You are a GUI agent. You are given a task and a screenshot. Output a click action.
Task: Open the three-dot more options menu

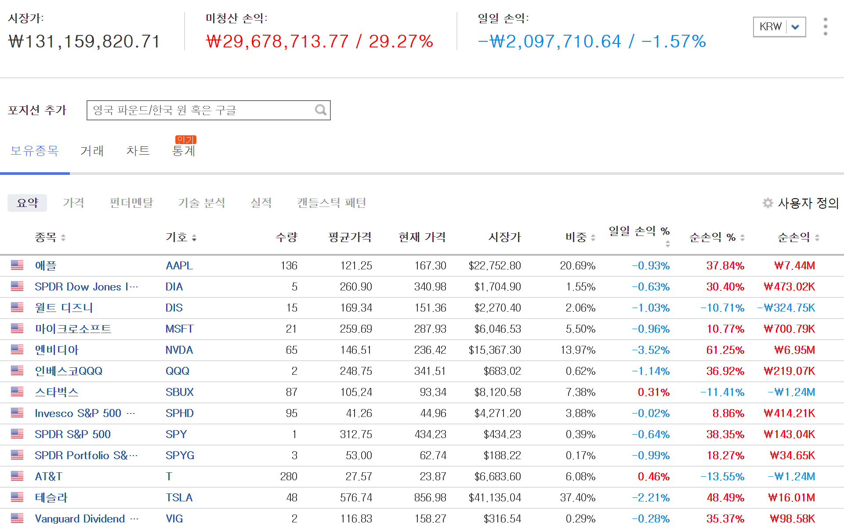[826, 27]
